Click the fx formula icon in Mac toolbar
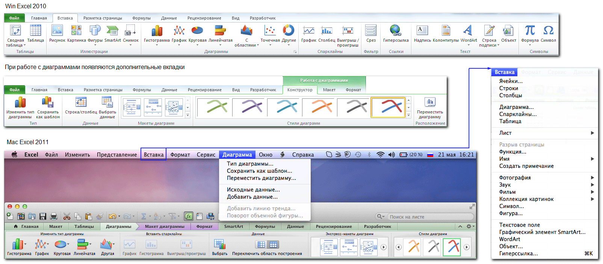This screenshot has width=603, height=264. pos(189,216)
